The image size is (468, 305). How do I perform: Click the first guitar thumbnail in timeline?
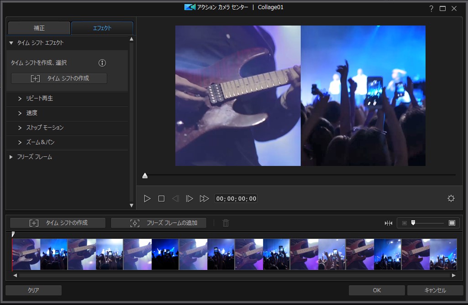[x=26, y=254]
